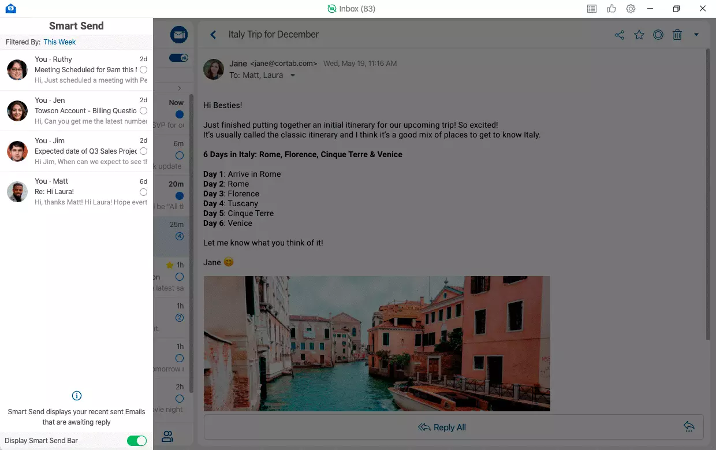This screenshot has width=716, height=450.
Task: Select radio circle on Jim's Q3 Sales email
Action: [143, 151]
